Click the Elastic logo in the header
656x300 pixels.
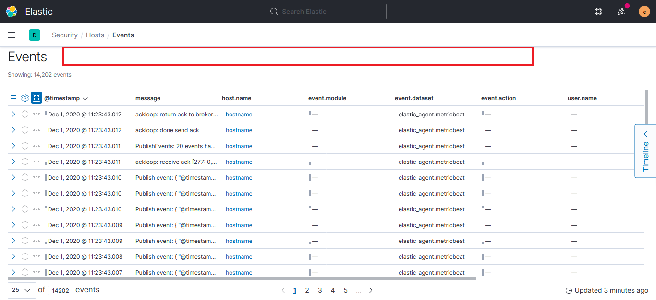(12, 11)
